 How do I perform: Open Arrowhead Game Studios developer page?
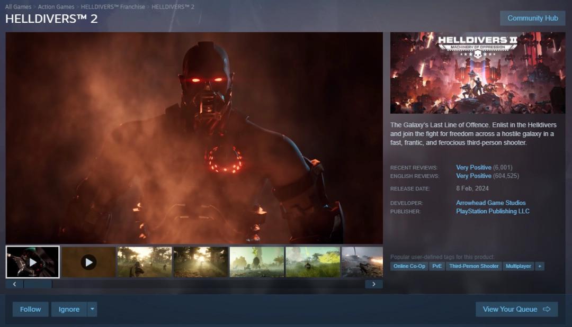pyautogui.click(x=490, y=203)
